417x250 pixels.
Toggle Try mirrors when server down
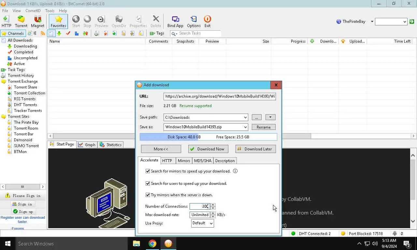point(148,195)
